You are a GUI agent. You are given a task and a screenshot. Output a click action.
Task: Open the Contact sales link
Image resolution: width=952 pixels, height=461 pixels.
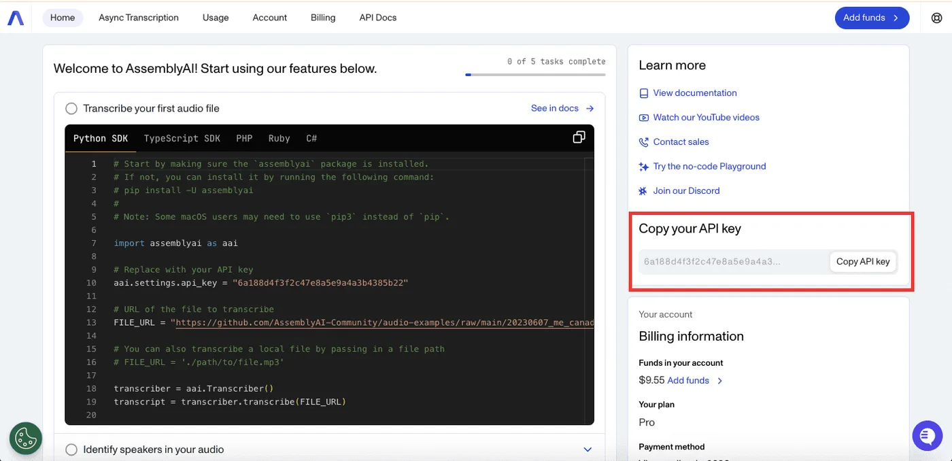[681, 142]
